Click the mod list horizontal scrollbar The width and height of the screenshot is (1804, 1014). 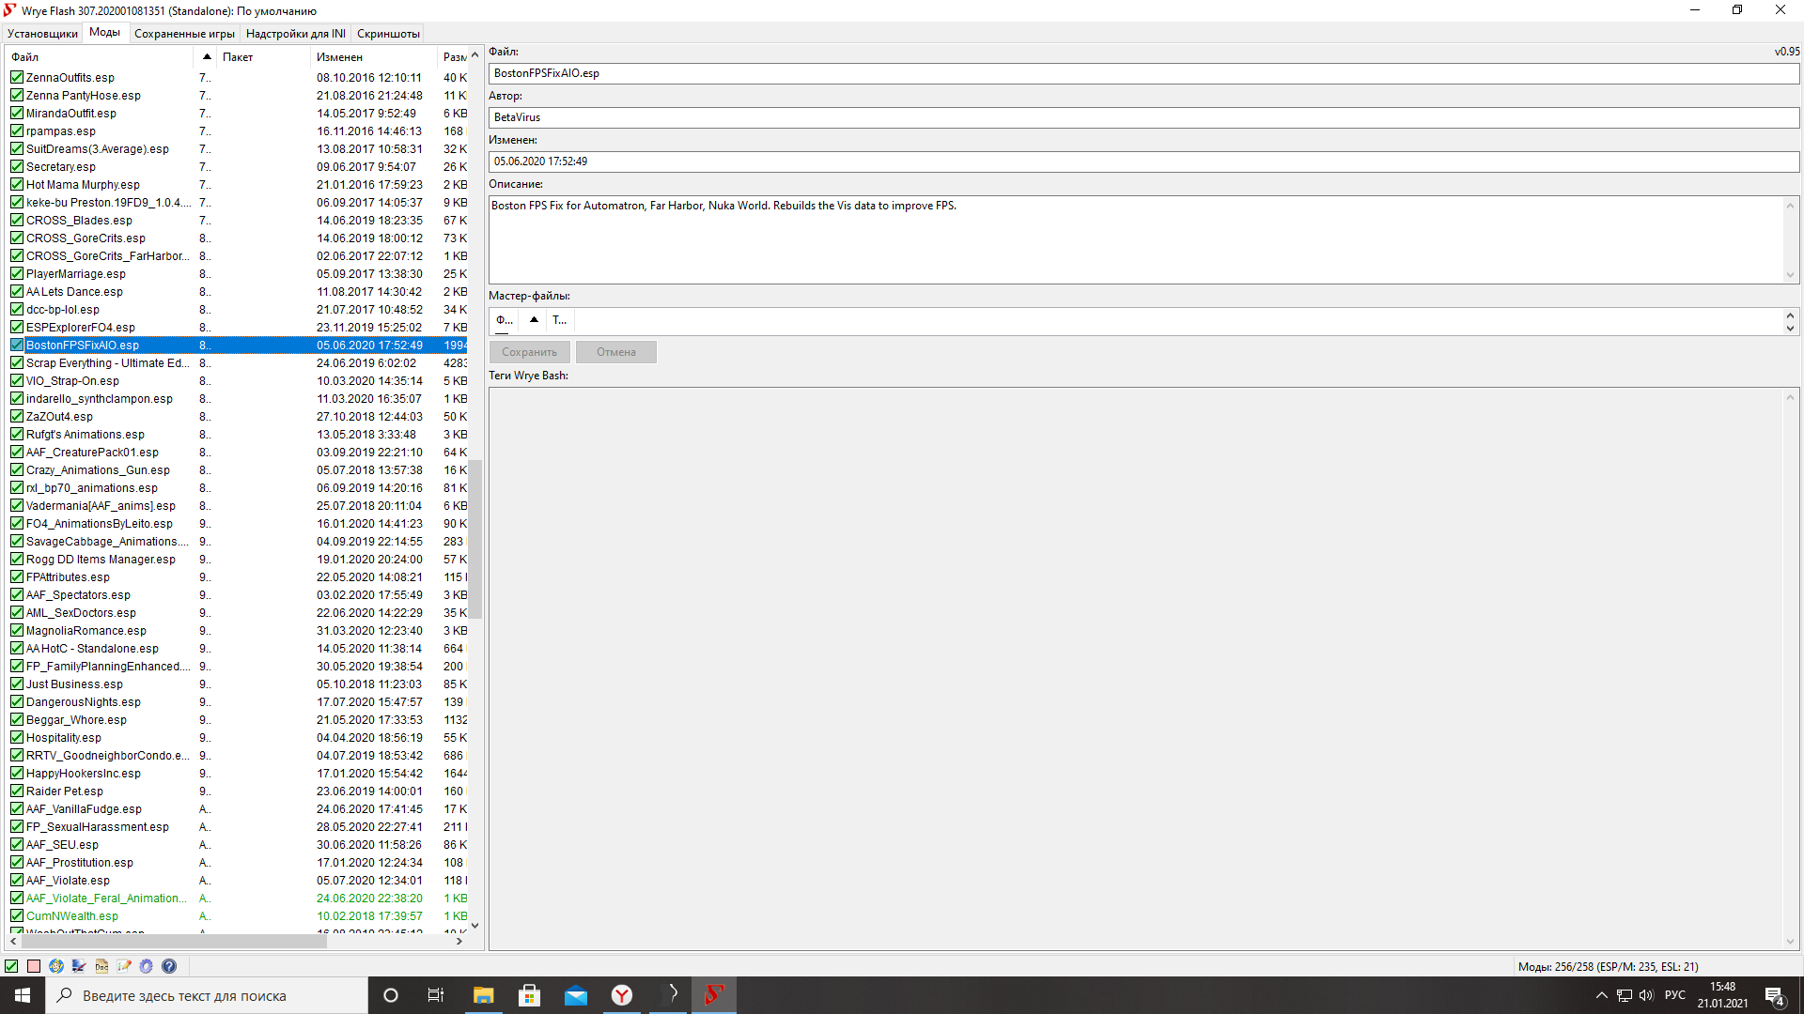pyautogui.click(x=174, y=941)
